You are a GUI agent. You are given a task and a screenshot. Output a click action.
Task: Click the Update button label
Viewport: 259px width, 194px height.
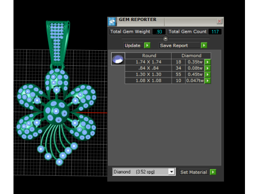coord(133,46)
